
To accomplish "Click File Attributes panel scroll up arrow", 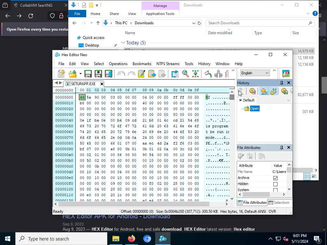I will 289,165.
